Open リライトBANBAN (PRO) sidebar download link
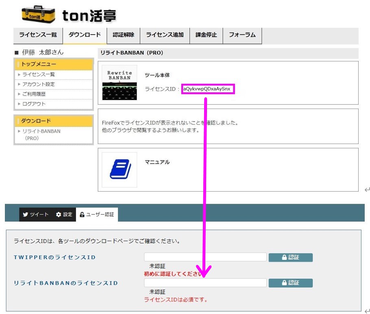This screenshot has height=314, width=370. [41, 135]
